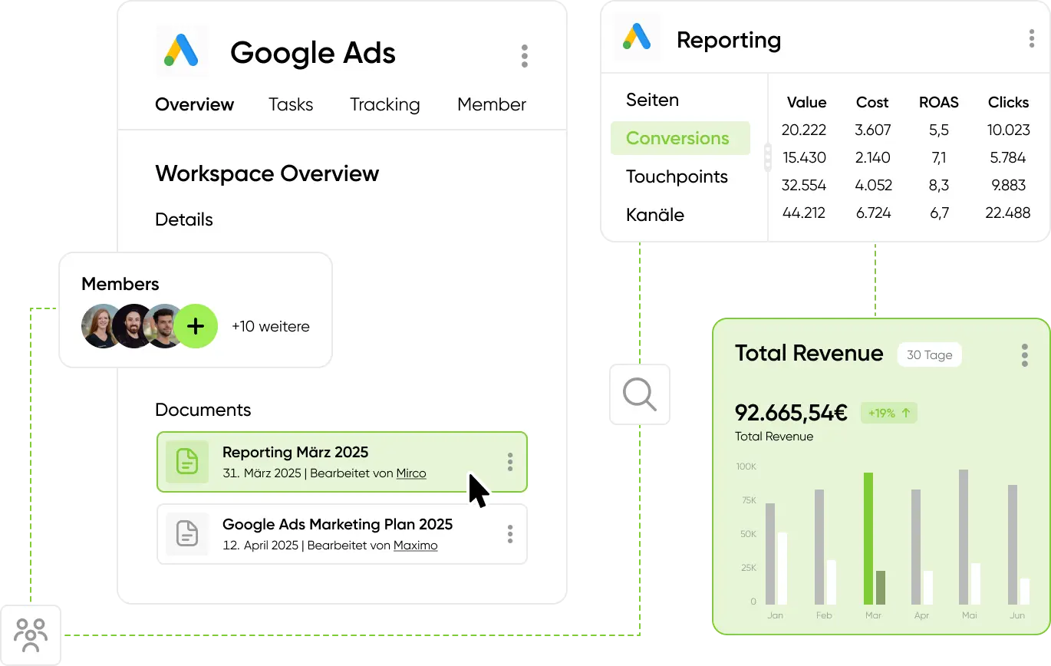Click the Workspace Overview heading
Screen dimensions: 1051x666
(267, 173)
